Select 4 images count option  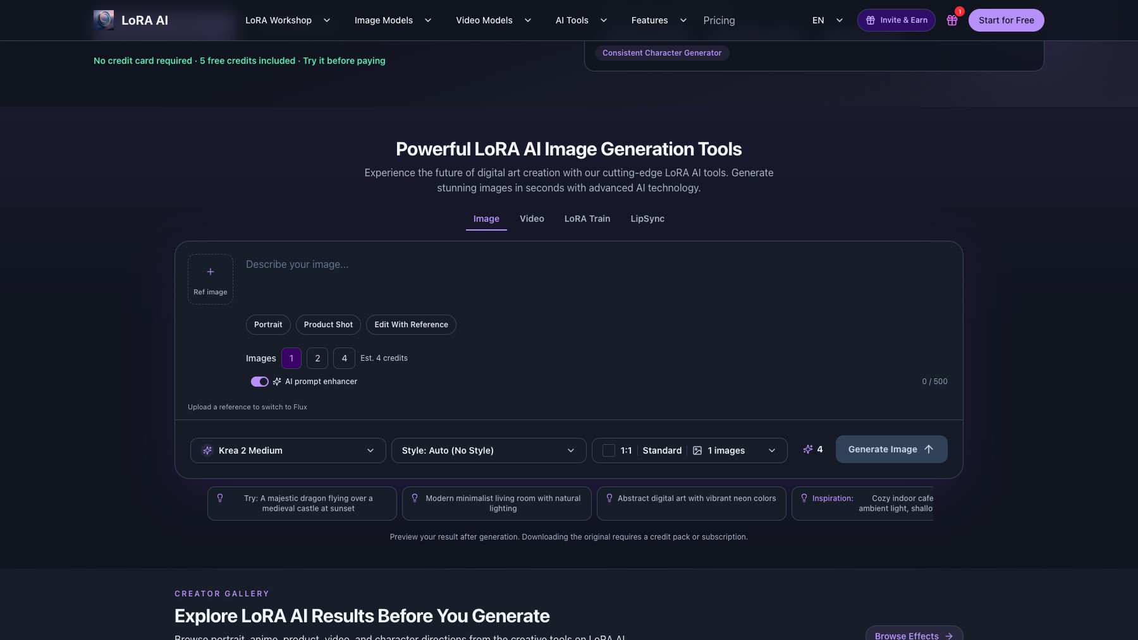point(344,358)
